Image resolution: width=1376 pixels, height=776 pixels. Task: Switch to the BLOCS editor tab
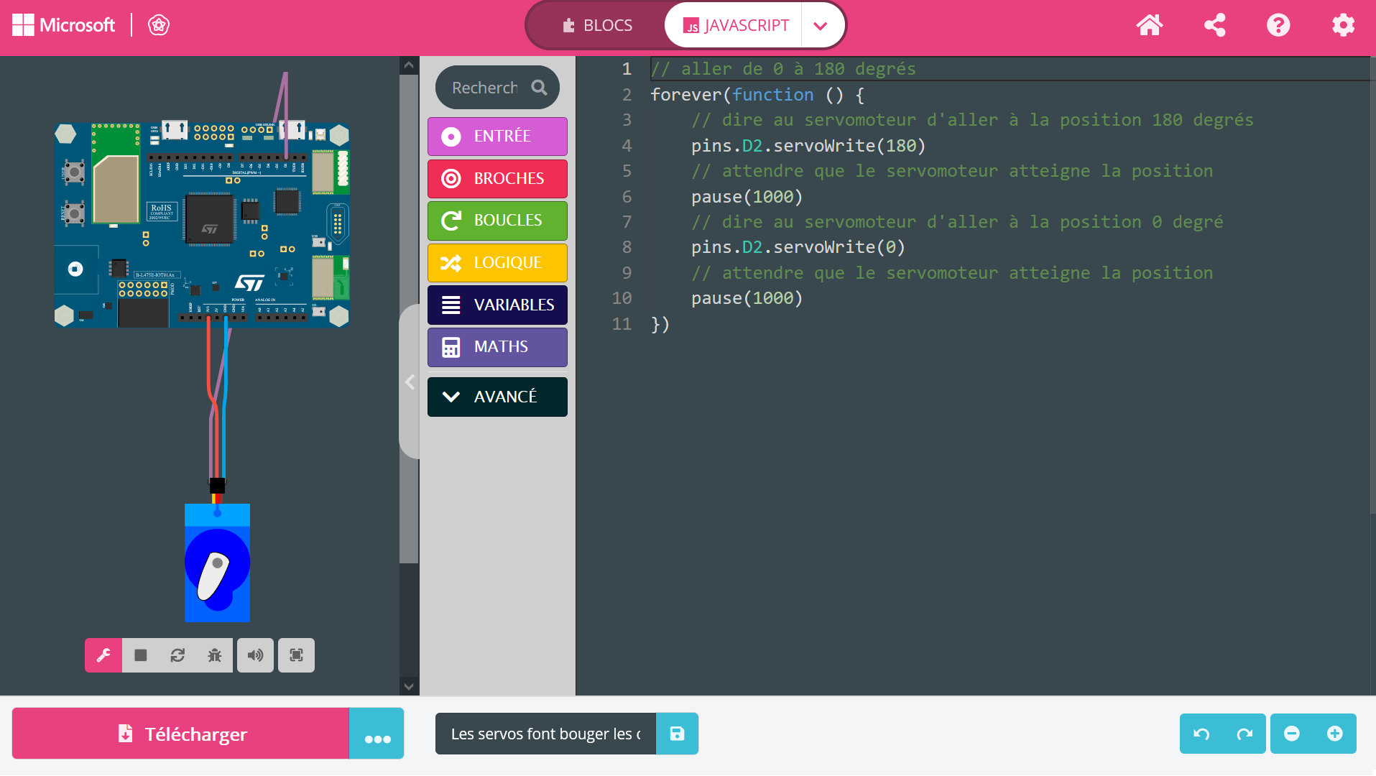click(597, 26)
